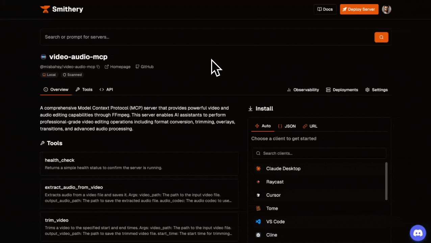Open the Docs button
The image size is (431, 243).
[x=325, y=9]
